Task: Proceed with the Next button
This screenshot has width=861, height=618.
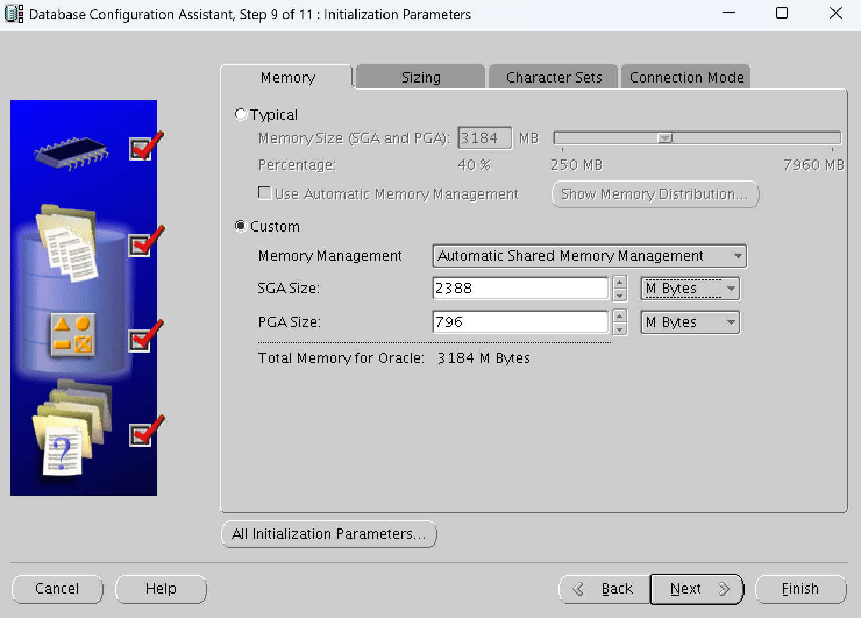Action: [x=697, y=589]
